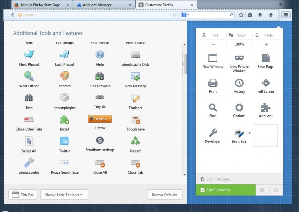Select the Close Other Tabs icon

tap(29, 119)
